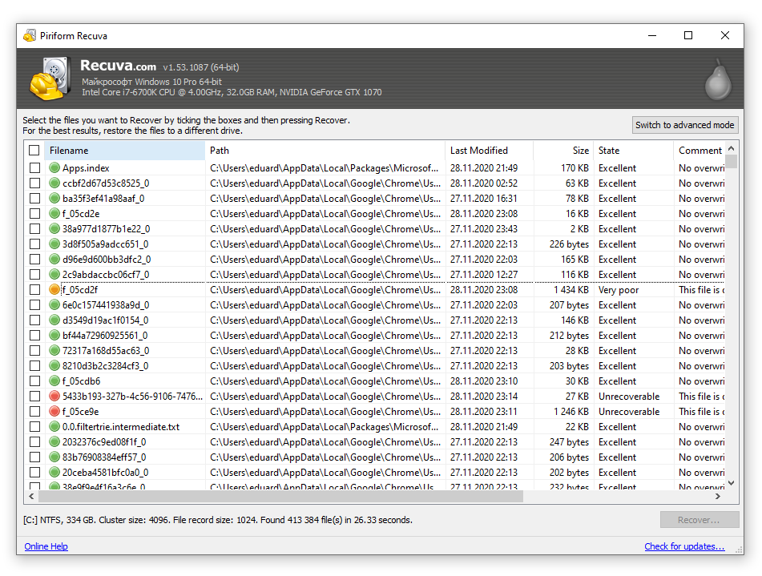This screenshot has height=576, width=762.
Task: Click the '170 KB' size cell
Action: 575,167
